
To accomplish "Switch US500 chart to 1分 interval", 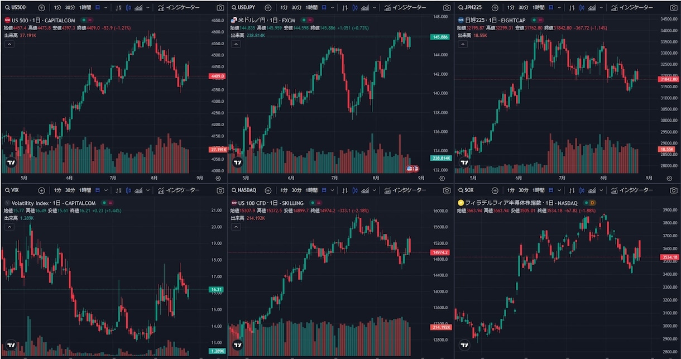I will [x=57, y=8].
